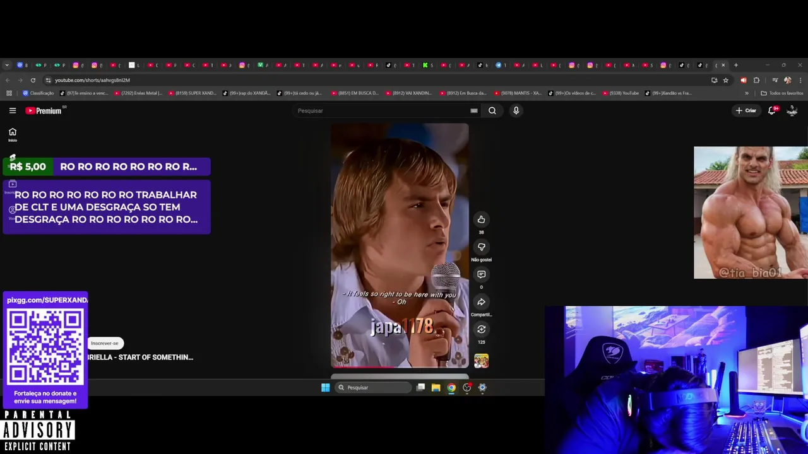Image resolution: width=808 pixels, height=454 pixels.
Task: Open '(8851) EM BUSCA D...' bookmark
Action: [x=355, y=93]
